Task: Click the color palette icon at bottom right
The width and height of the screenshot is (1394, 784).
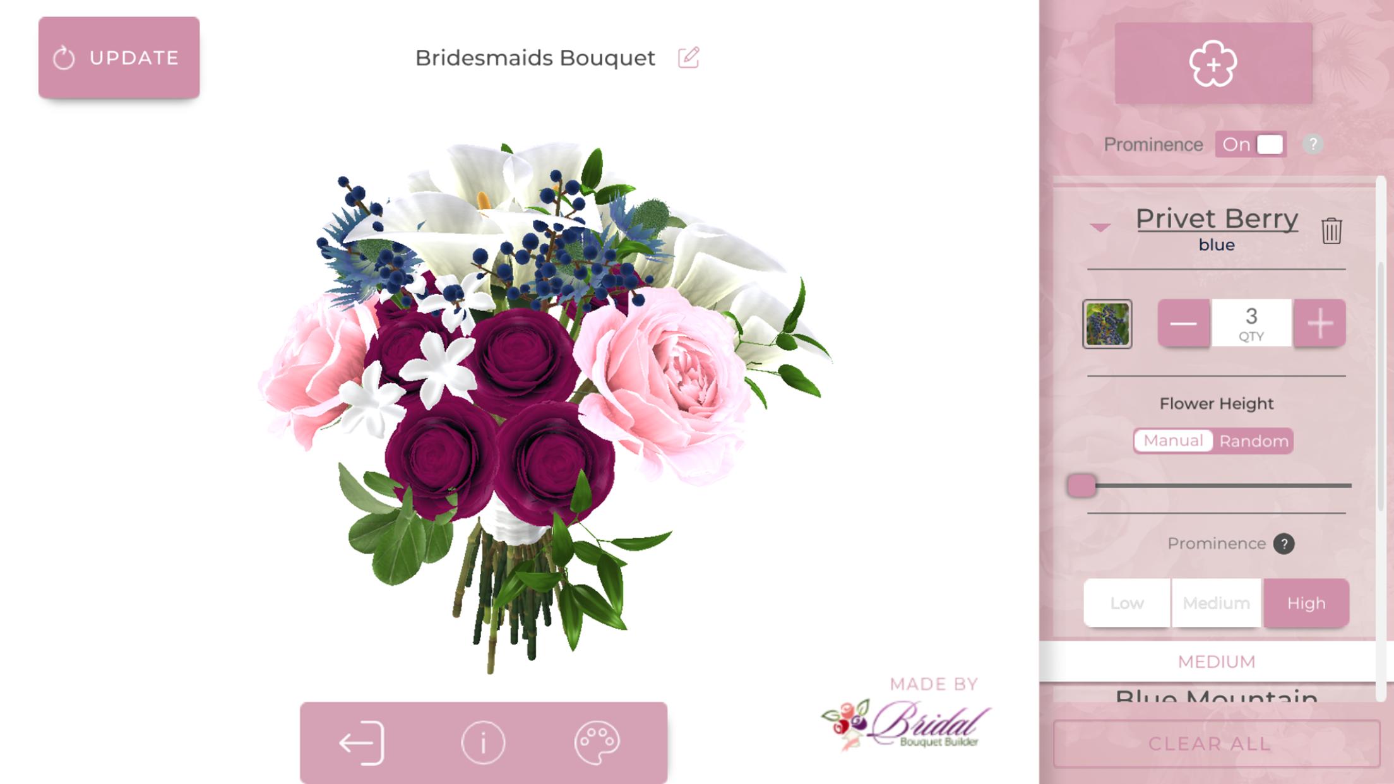Action: tap(597, 742)
